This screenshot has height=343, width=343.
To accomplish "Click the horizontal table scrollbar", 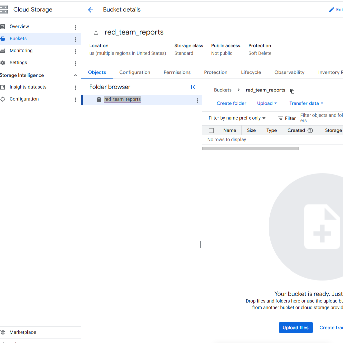I will tap(251, 148).
